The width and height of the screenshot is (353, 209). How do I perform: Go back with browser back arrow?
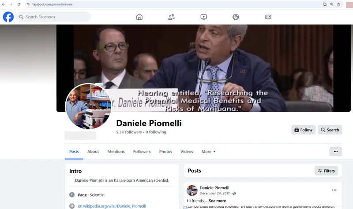[4, 4]
